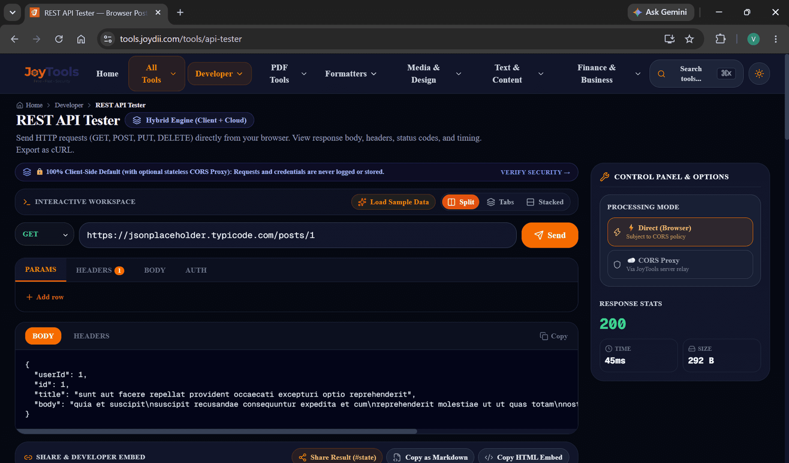Click the install app icon in address bar
The image size is (789, 463).
(x=669, y=39)
